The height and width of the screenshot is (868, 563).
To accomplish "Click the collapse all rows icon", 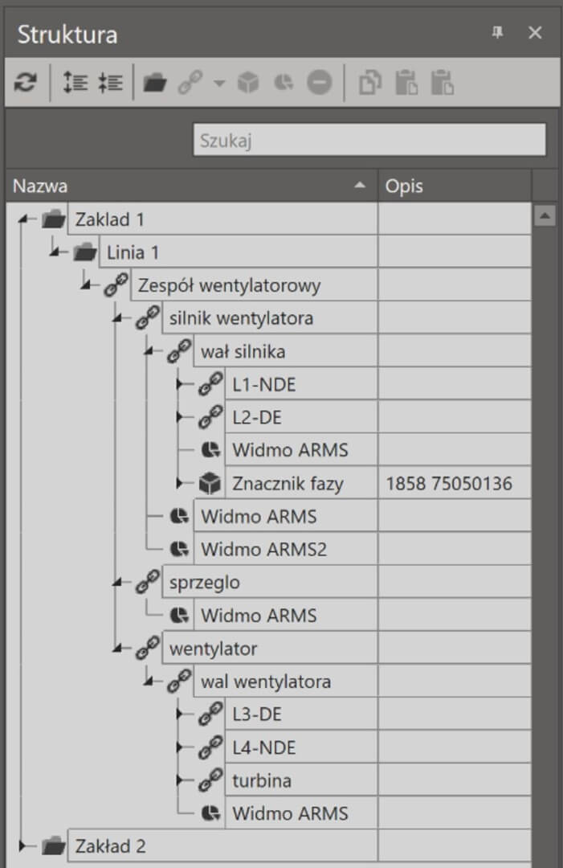I will (111, 83).
